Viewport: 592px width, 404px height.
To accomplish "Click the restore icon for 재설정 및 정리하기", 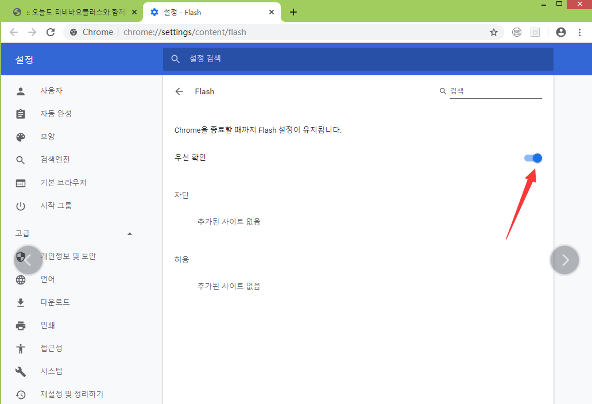I will click(21, 395).
